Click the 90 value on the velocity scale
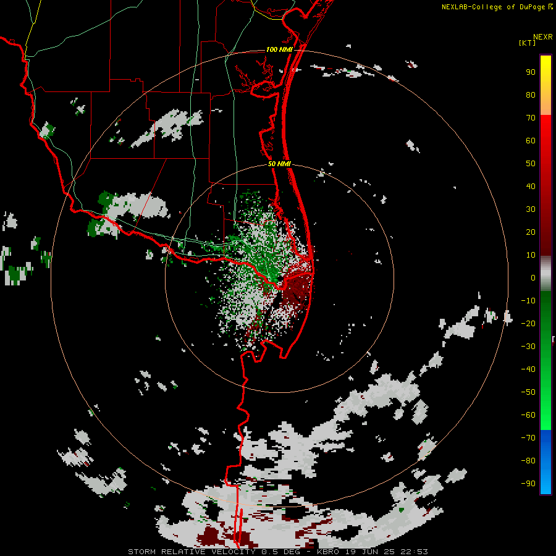Screen dimensions: 556x556 tap(531, 72)
